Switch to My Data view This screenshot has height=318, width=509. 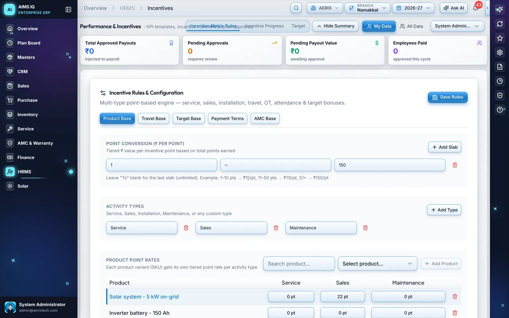point(379,26)
